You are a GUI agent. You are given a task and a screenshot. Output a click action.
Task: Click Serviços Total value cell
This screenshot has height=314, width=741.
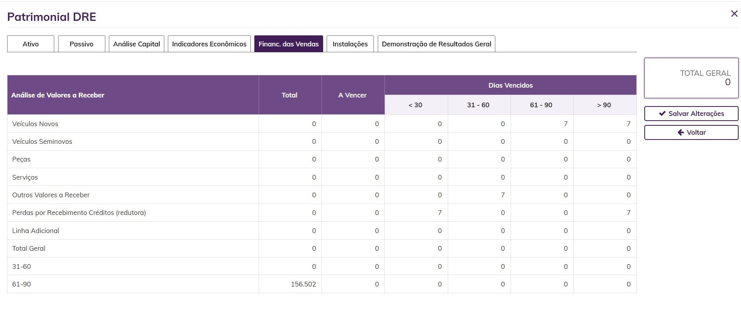point(291,177)
